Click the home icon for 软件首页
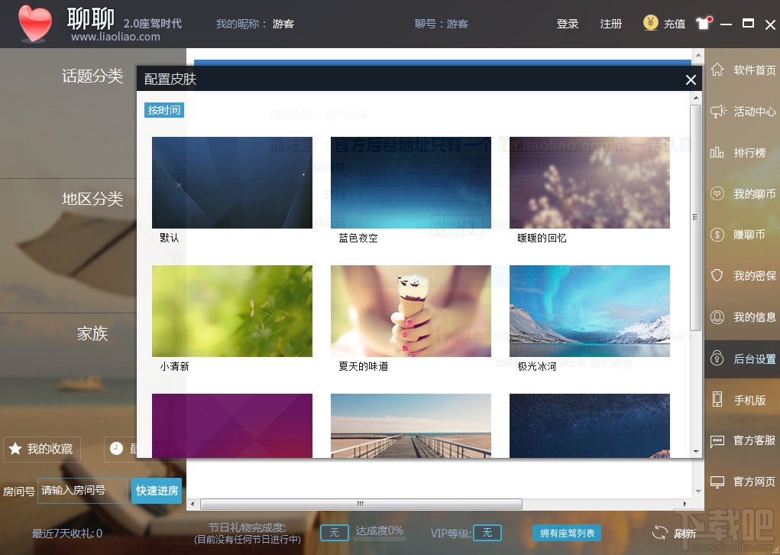 coord(717,70)
